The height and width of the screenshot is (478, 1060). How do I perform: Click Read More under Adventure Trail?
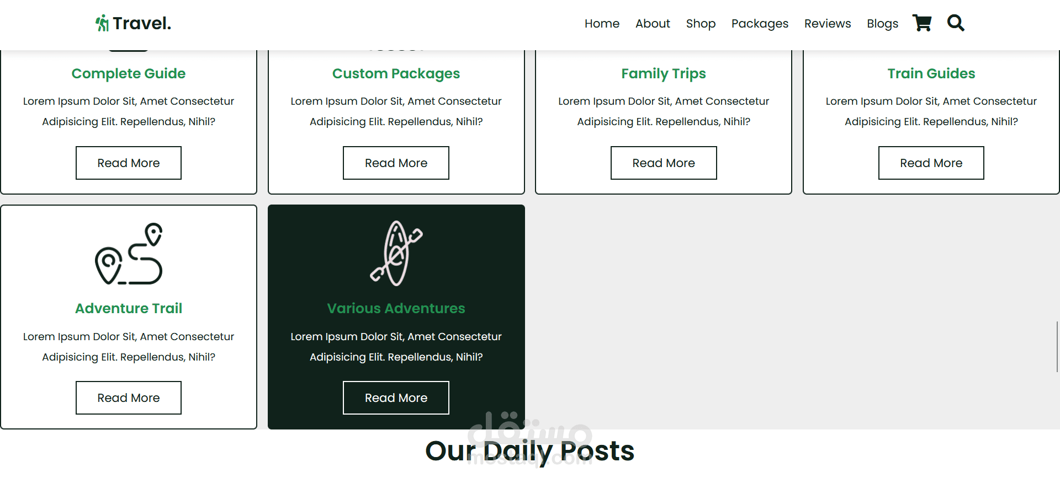[x=129, y=398]
